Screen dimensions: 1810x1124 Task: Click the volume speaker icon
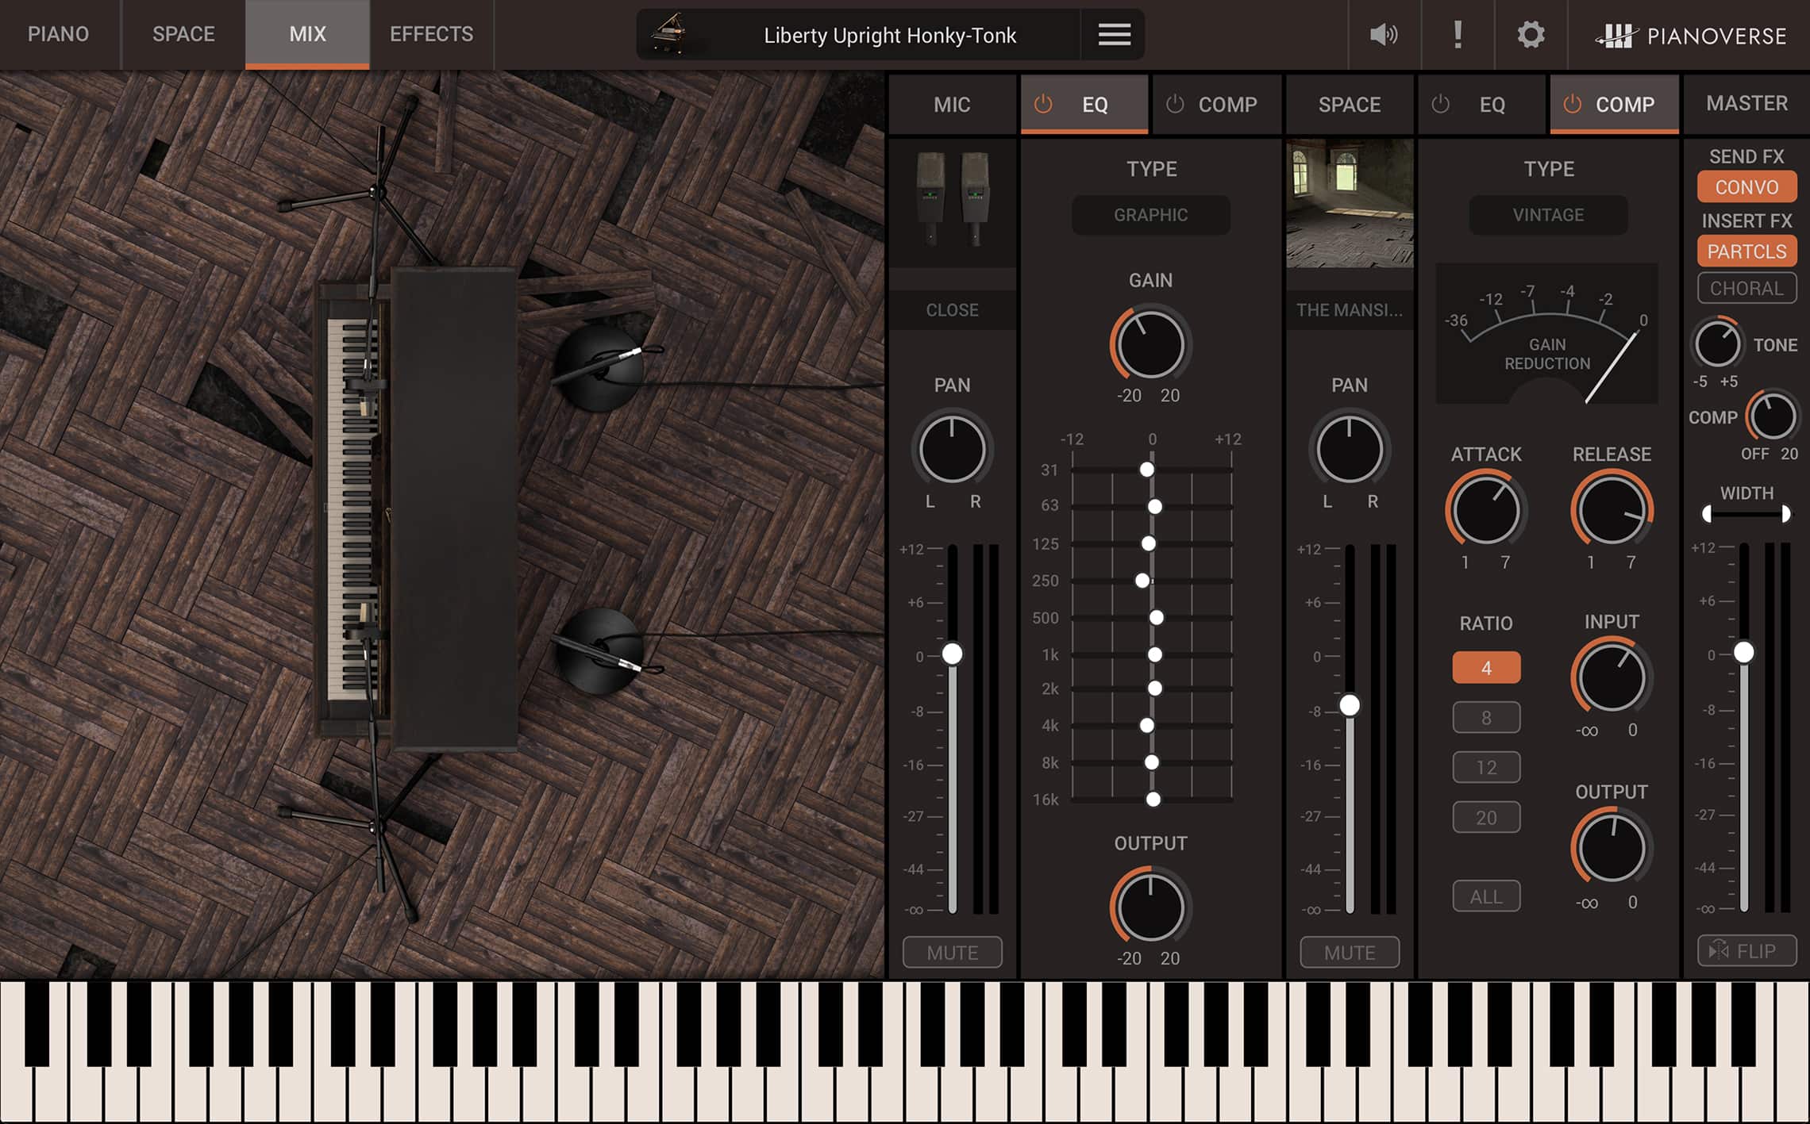pos(1383,34)
